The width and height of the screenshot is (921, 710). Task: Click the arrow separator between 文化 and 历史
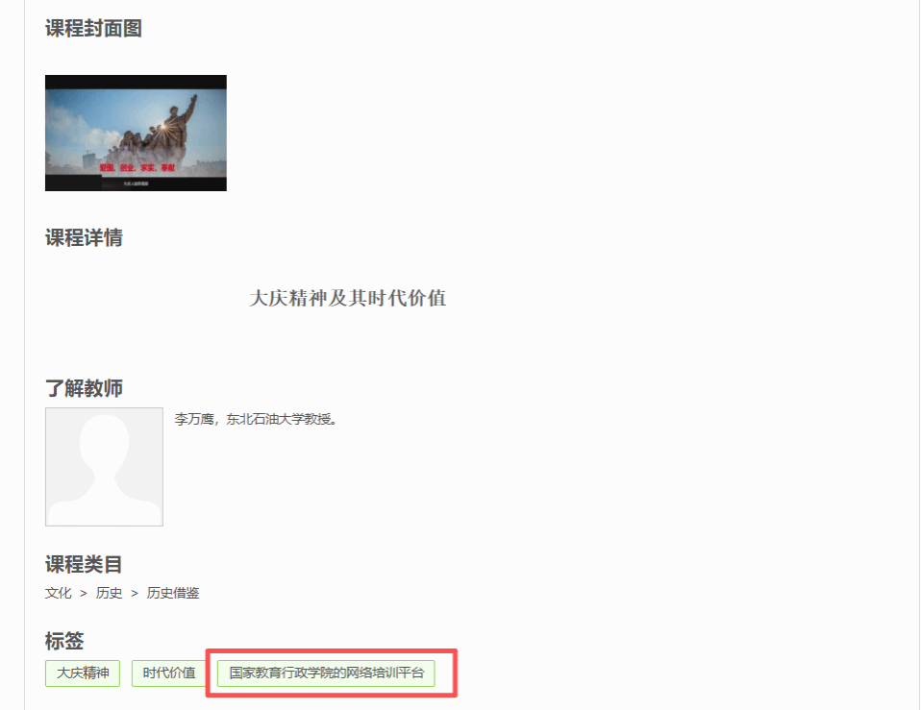pos(84,594)
